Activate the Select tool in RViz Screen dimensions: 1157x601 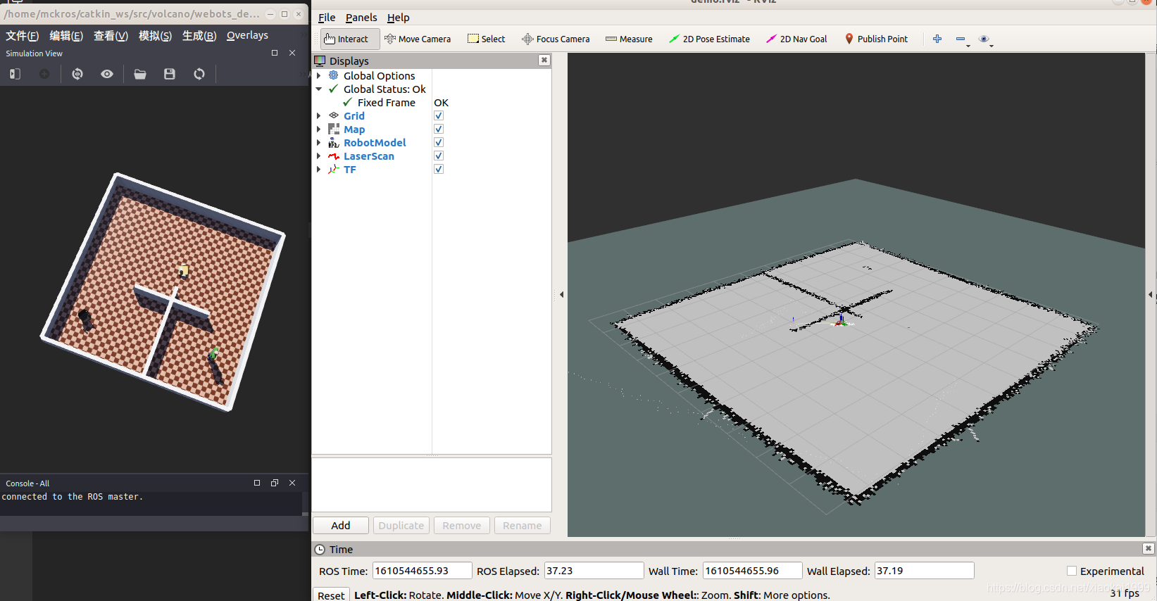(487, 39)
